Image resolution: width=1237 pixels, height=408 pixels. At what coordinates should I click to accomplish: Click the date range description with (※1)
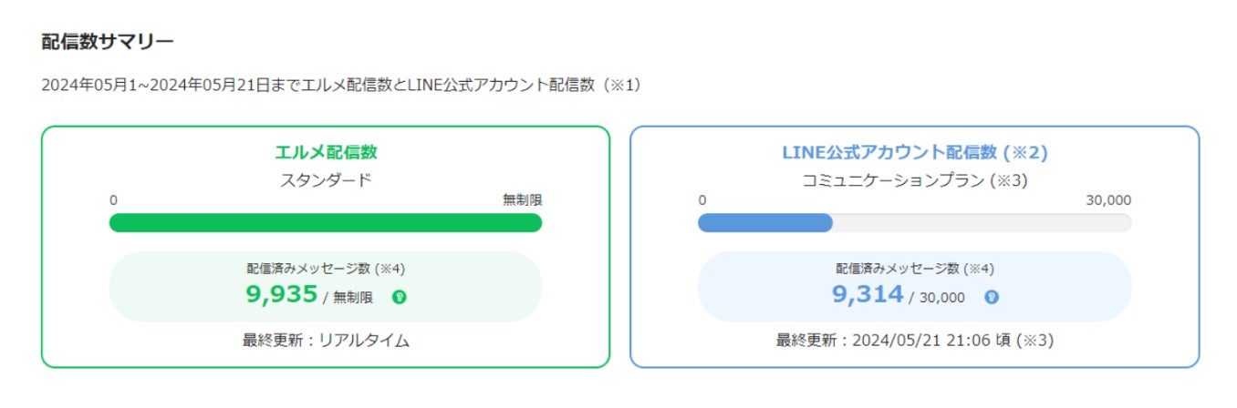click(x=342, y=85)
